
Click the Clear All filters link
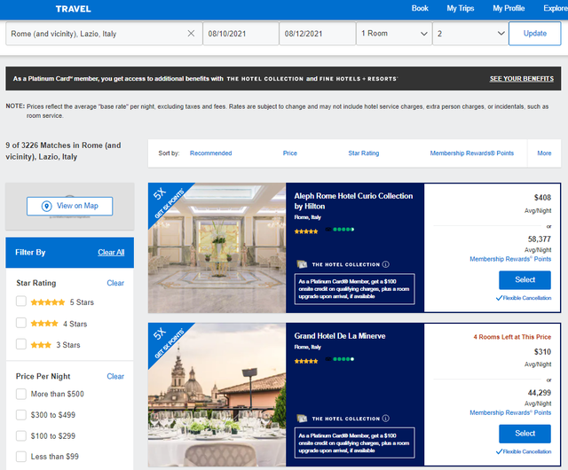point(111,253)
